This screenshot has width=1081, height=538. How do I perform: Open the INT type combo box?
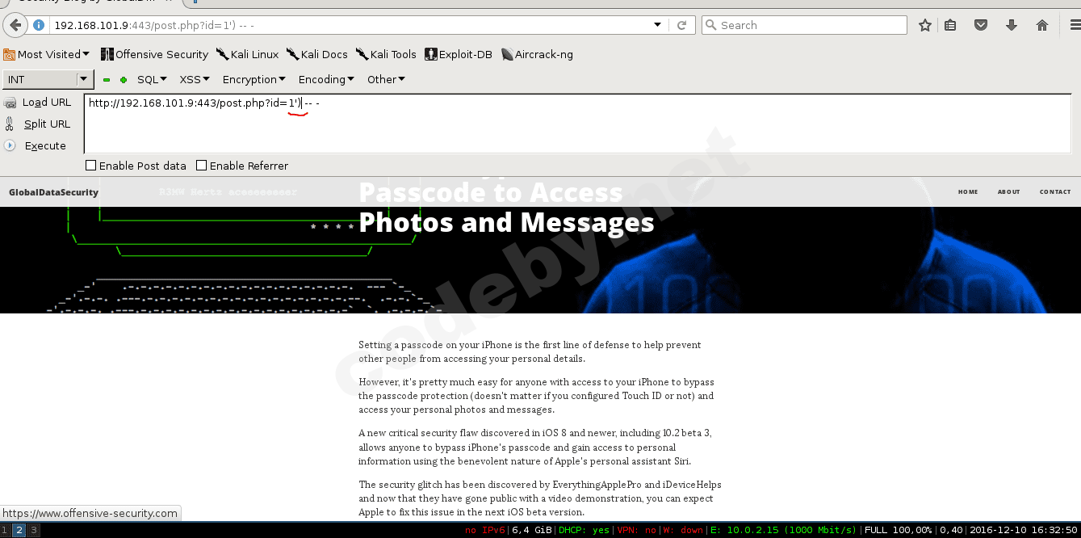(x=48, y=79)
